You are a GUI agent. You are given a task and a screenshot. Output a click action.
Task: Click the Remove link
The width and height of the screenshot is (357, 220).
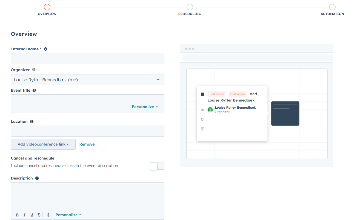tap(87, 144)
